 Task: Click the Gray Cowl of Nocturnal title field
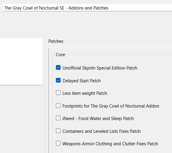87,8
